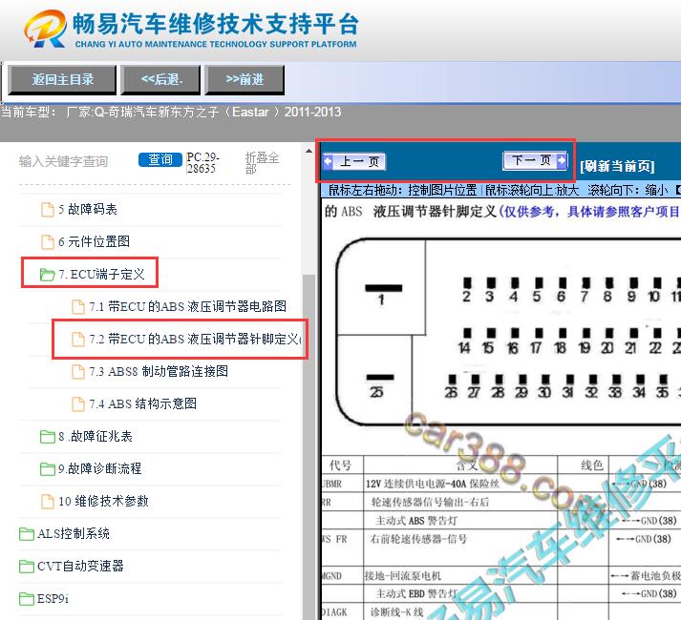
Task: Select the ALS控制系统 label
Action: [74, 533]
